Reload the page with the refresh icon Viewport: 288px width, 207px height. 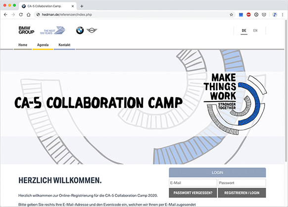click(x=21, y=15)
